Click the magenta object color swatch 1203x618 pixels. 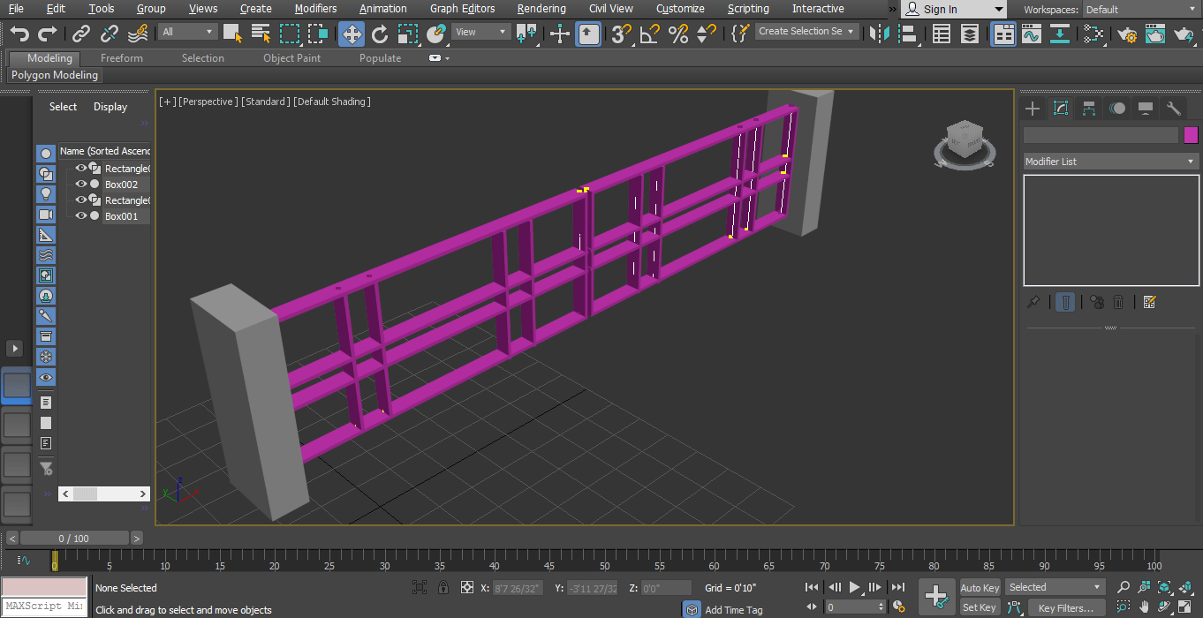point(1191,135)
